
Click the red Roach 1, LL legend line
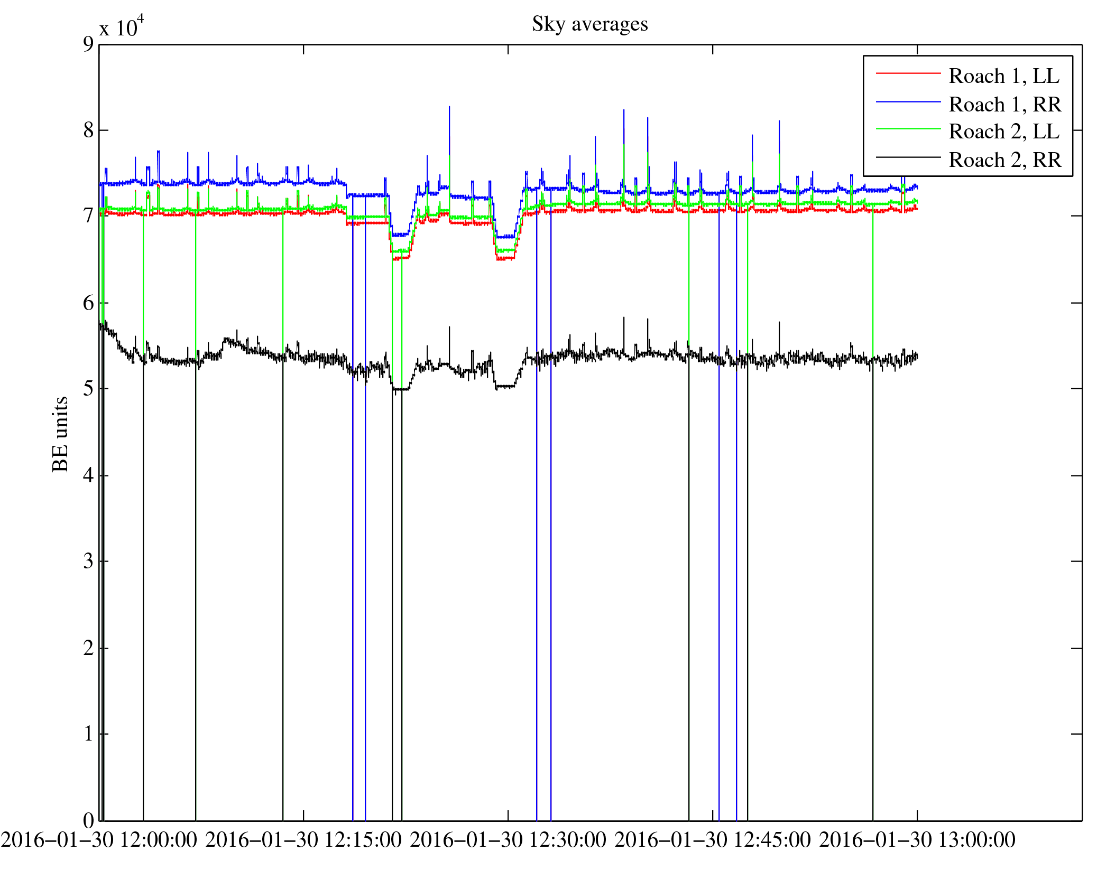click(x=908, y=73)
